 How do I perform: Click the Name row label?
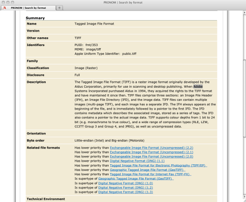pyautogui.click(x=31, y=24)
